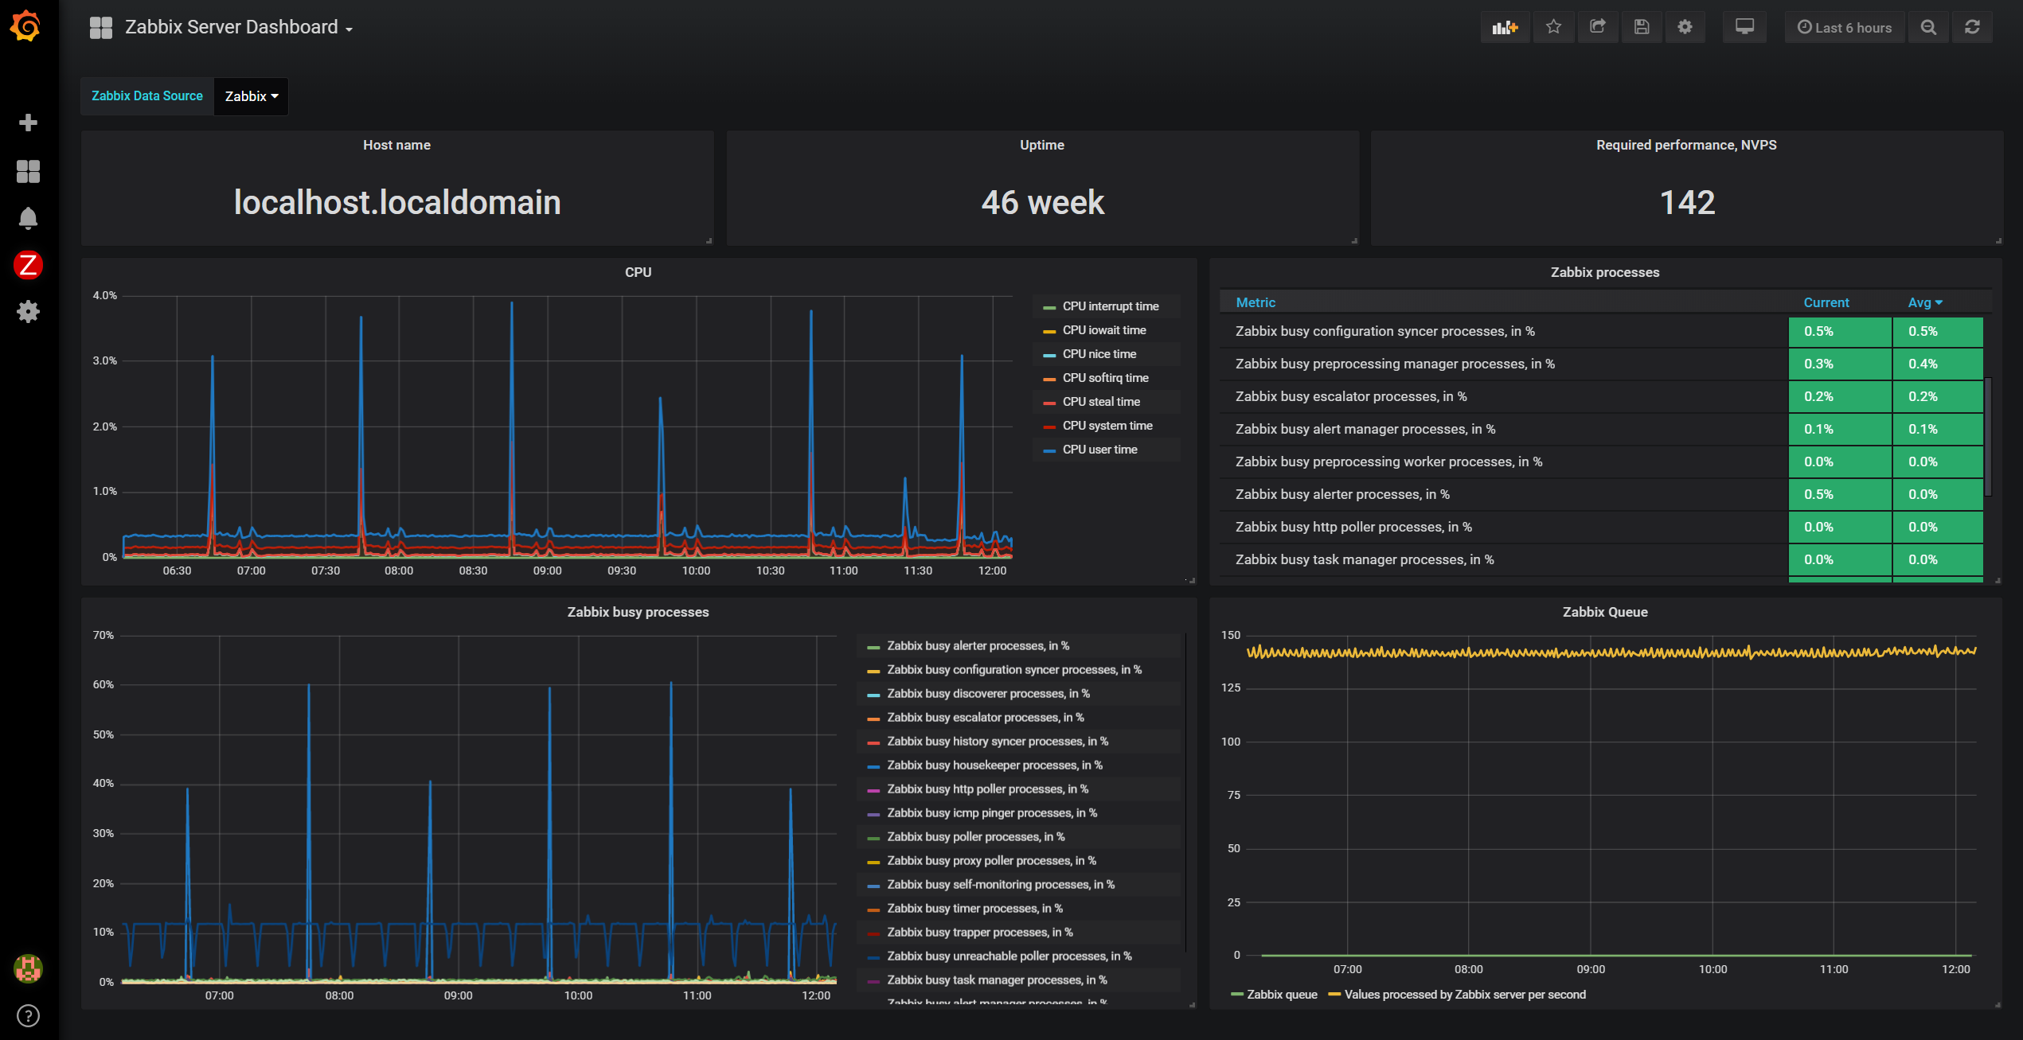Toggle CPU user time series in legend
Screen dimensions: 2023x1040
[1099, 450]
